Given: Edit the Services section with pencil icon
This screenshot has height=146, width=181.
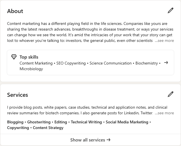Looking at the screenshot, I should click(171, 94).
